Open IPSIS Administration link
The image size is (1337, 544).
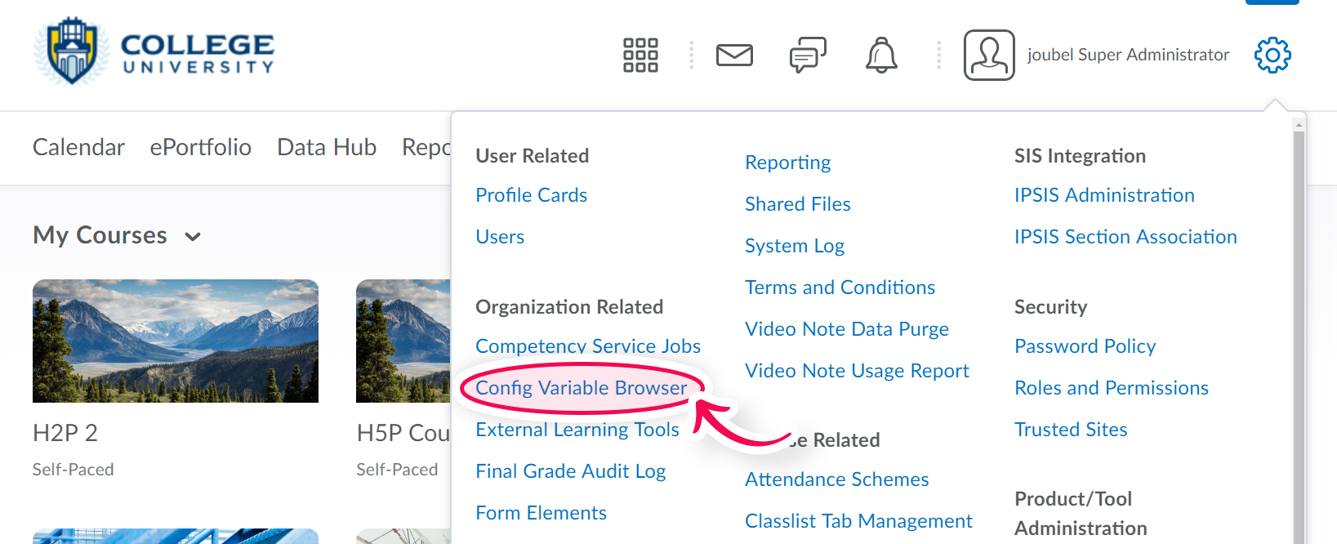pyautogui.click(x=1104, y=195)
